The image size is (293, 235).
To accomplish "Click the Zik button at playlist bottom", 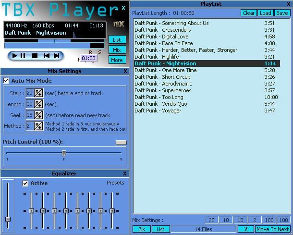I will click(x=142, y=229).
